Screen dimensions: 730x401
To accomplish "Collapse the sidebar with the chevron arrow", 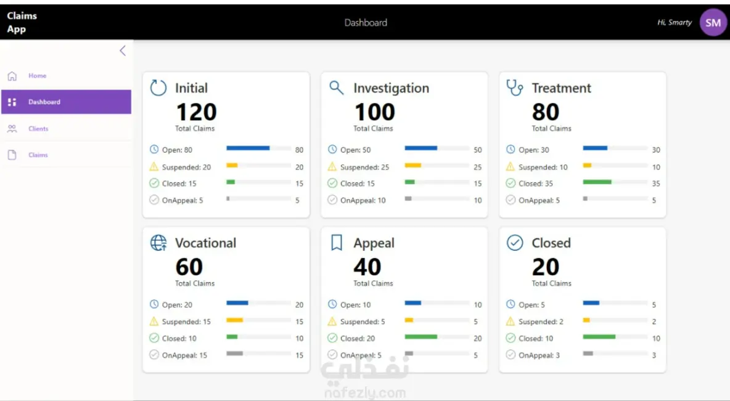I will (x=123, y=51).
